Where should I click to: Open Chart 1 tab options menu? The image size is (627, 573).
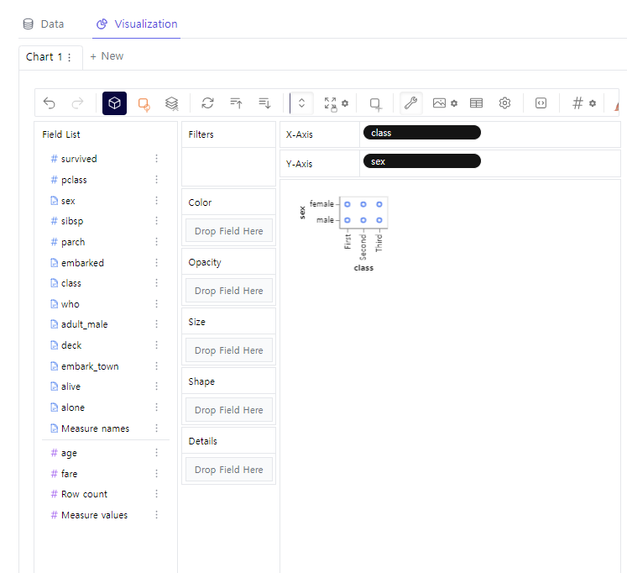(x=70, y=57)
